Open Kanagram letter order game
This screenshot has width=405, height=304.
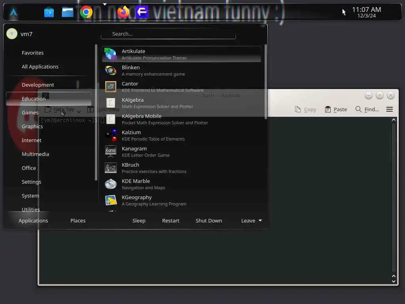coord(181,152)
